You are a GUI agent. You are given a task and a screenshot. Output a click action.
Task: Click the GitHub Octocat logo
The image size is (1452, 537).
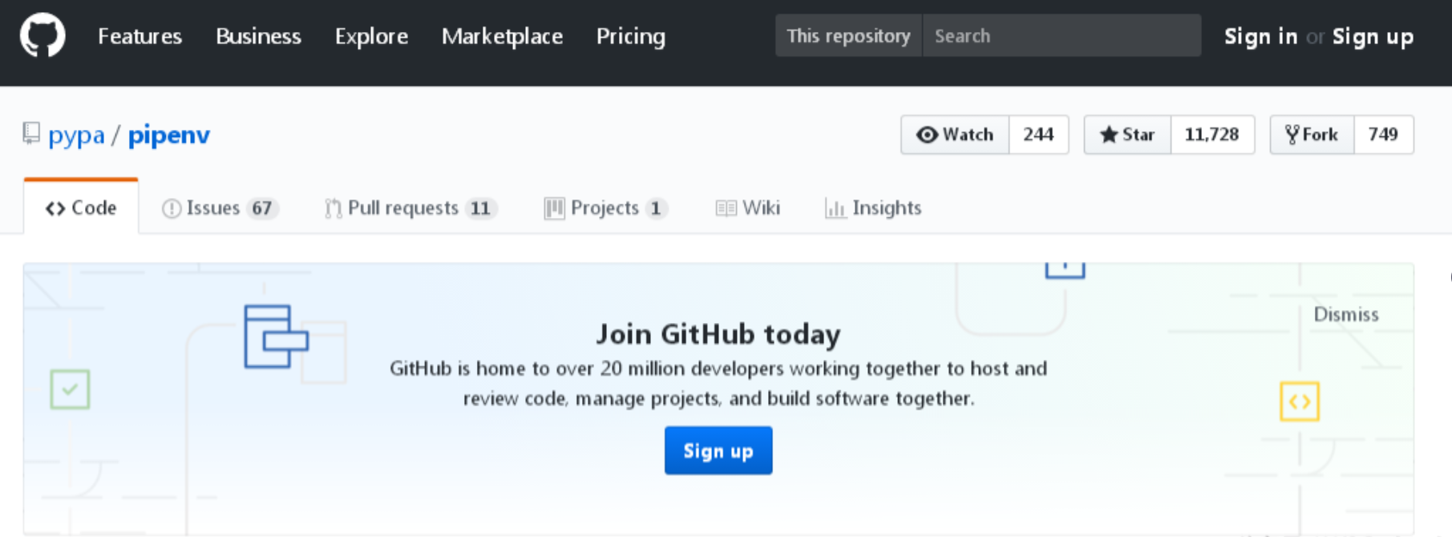[42, 35]
